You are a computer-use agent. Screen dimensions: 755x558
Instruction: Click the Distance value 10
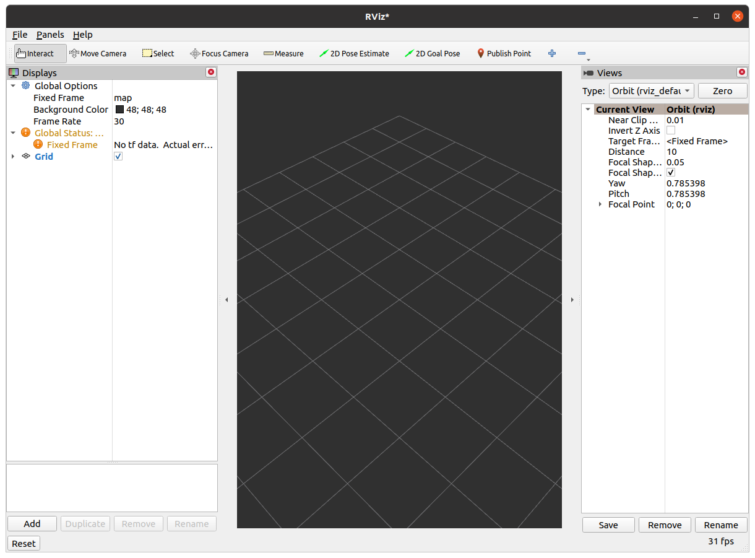(671, 152)
